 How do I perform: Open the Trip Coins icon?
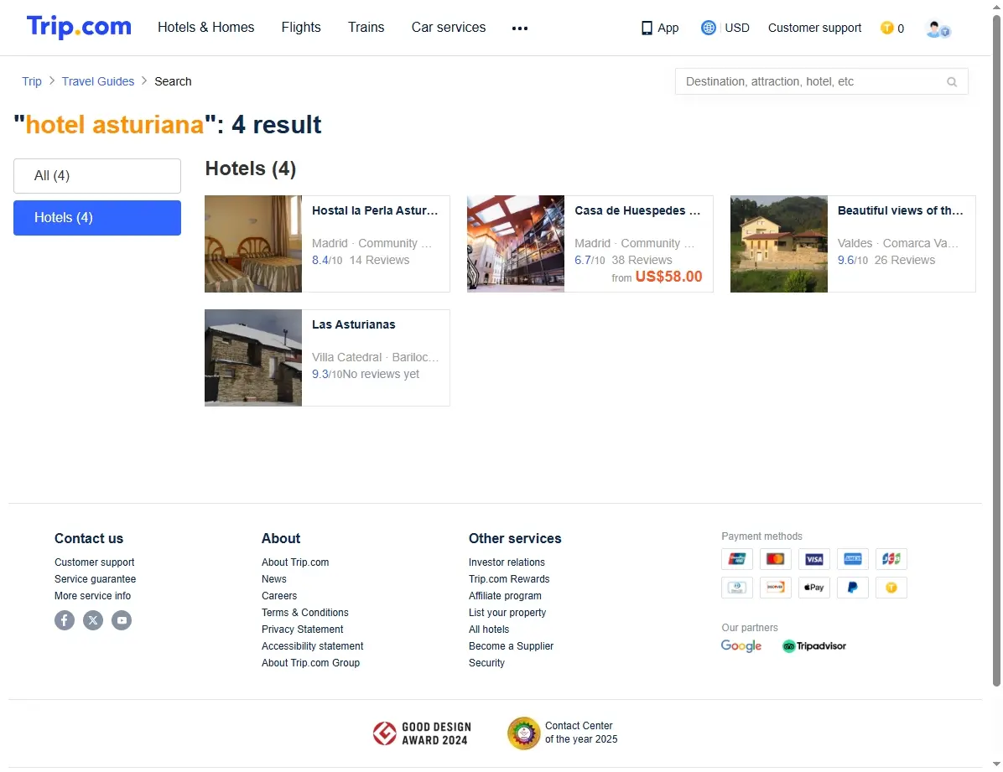[x=886, y=28]
